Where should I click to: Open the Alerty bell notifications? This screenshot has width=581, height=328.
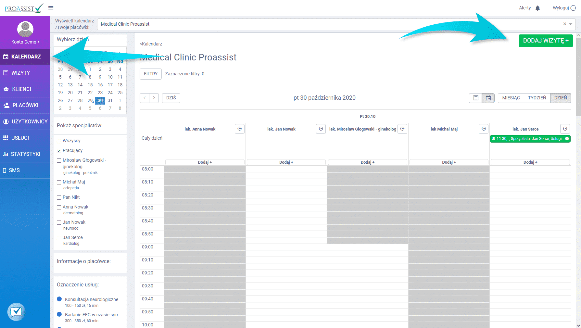pos(537,8)
